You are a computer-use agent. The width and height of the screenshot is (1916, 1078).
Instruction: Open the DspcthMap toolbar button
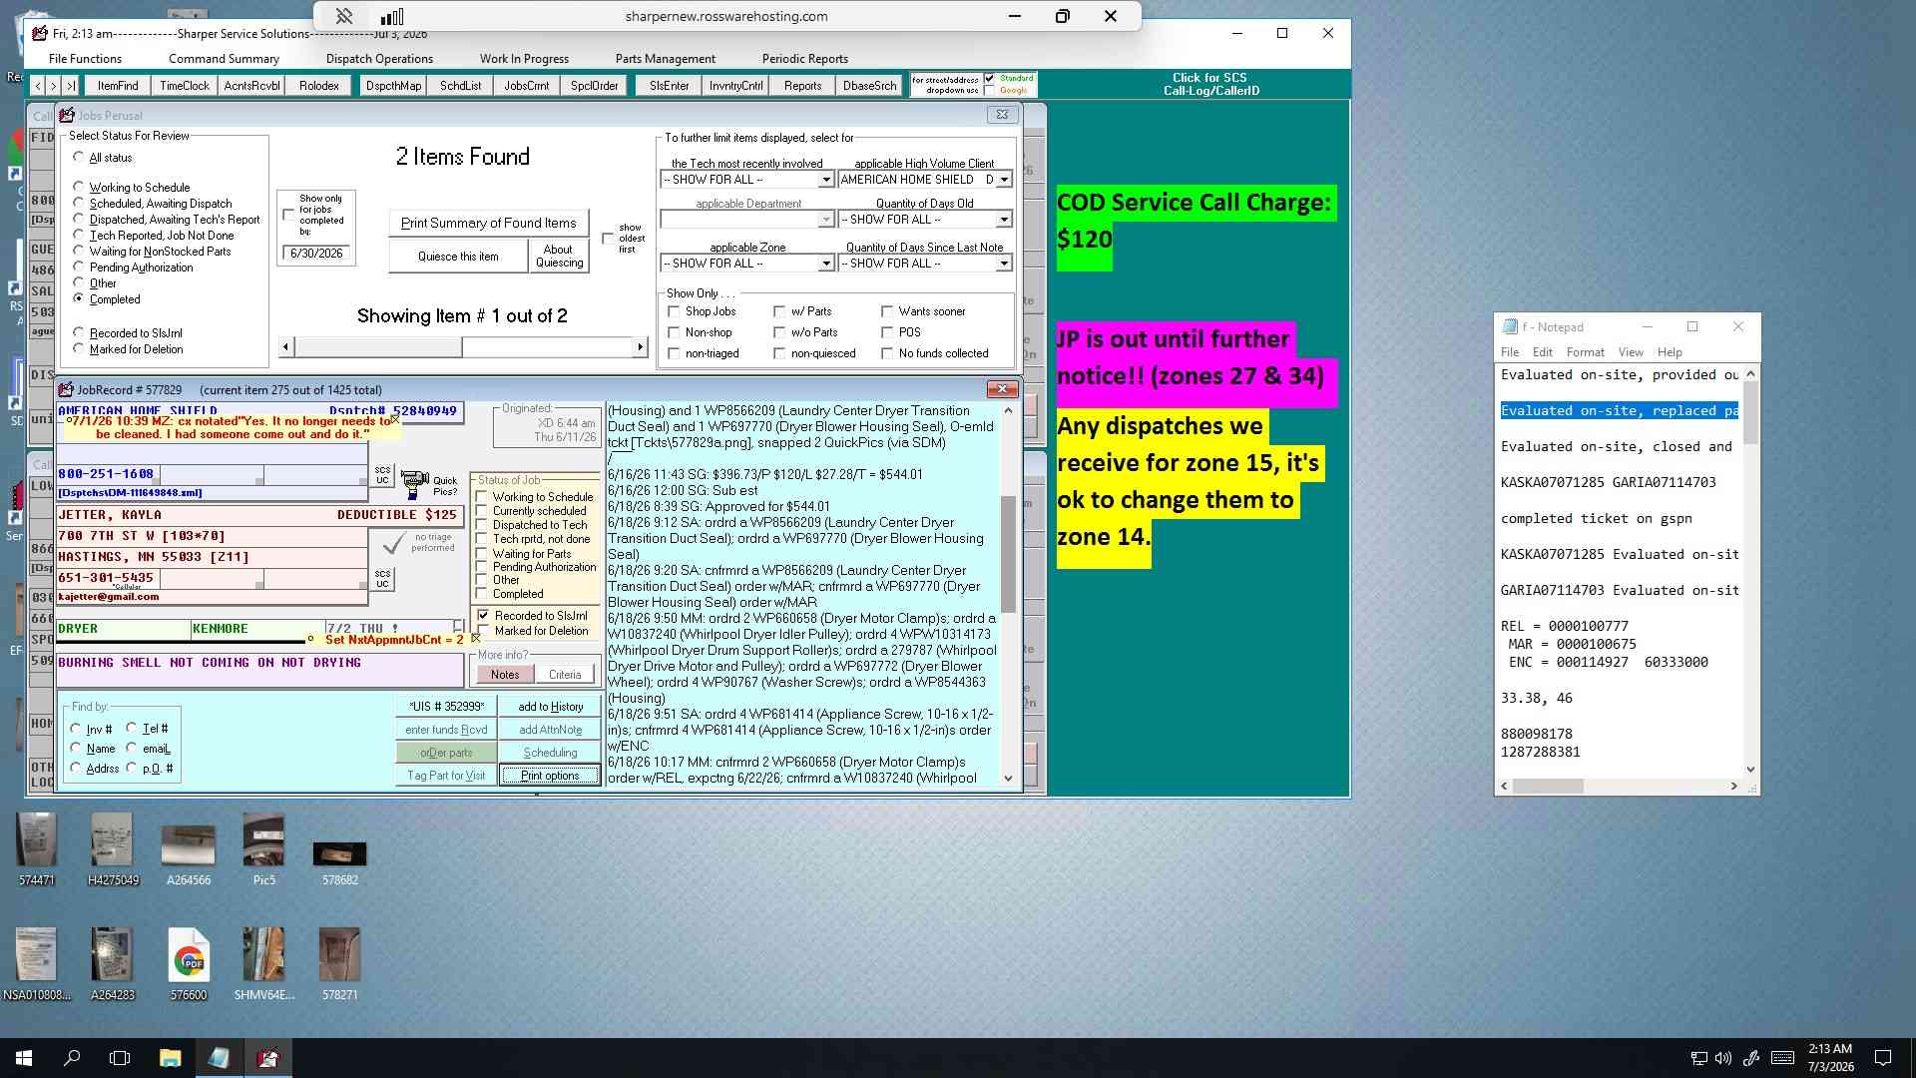click(x=393, y=86)
